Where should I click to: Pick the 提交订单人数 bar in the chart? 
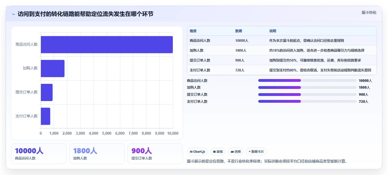[47, 92]
